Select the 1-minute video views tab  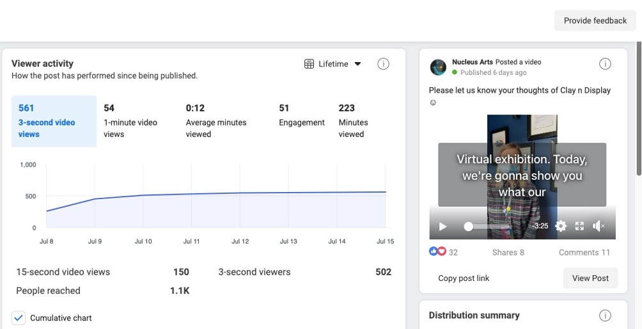(130, 121)
